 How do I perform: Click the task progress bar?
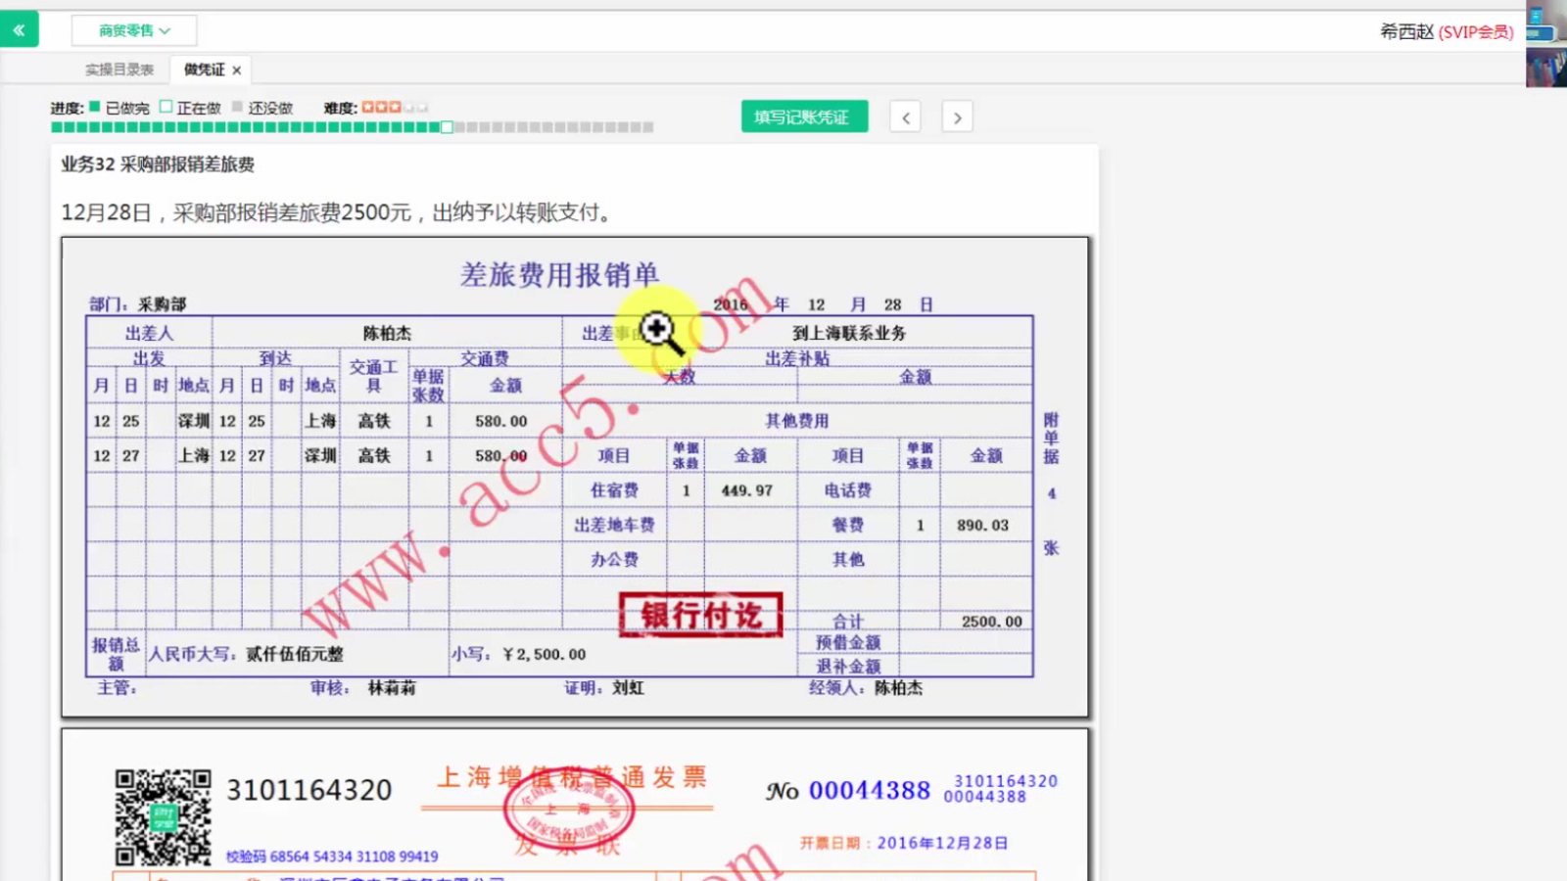pyautogui.click(x=353, y=127)
